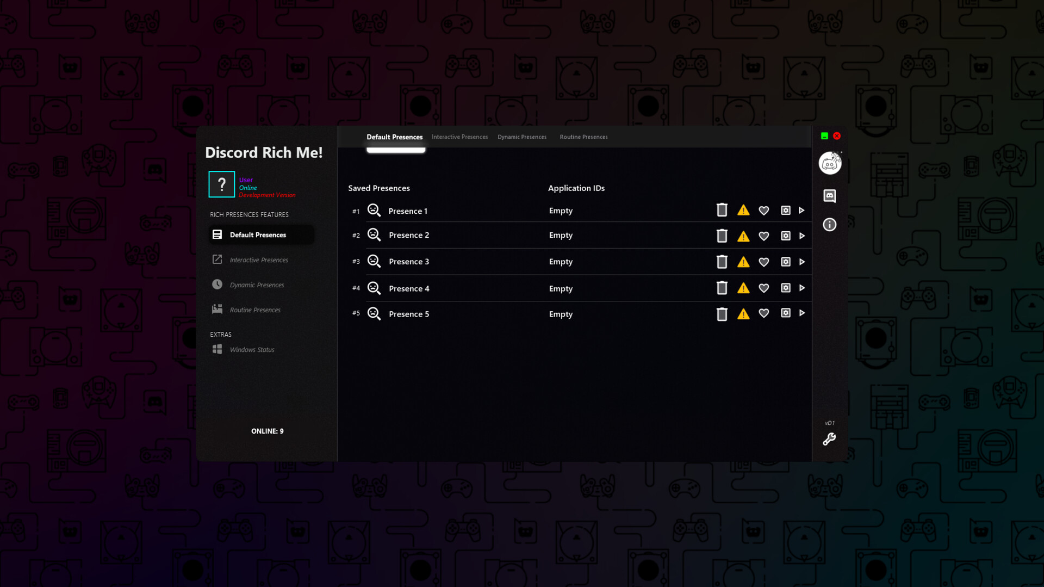Favorite Presence 3 with the heart icon
1044x587 pixels.
[764, 262]
